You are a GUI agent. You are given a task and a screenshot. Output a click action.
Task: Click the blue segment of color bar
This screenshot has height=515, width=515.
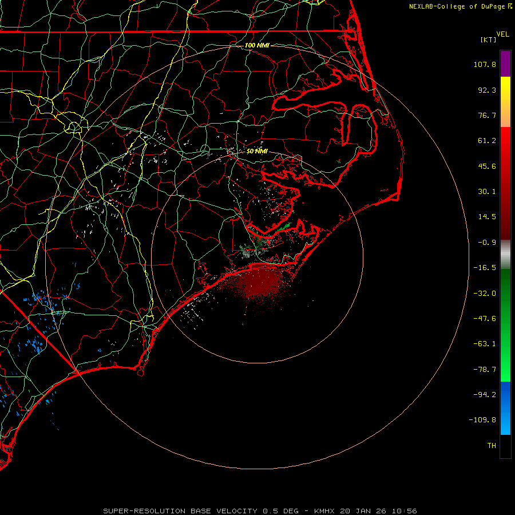point(505,408)
